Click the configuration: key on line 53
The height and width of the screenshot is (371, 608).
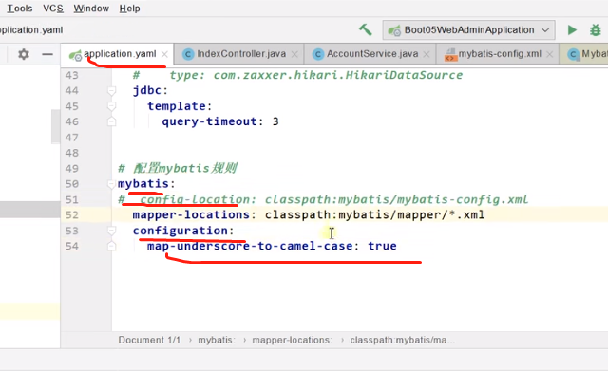click(183, 231)
